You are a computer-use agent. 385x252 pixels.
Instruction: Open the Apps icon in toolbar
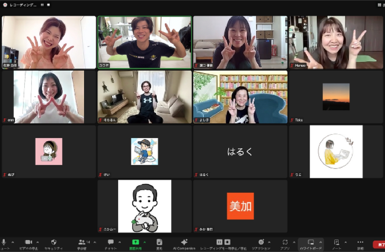285,242
